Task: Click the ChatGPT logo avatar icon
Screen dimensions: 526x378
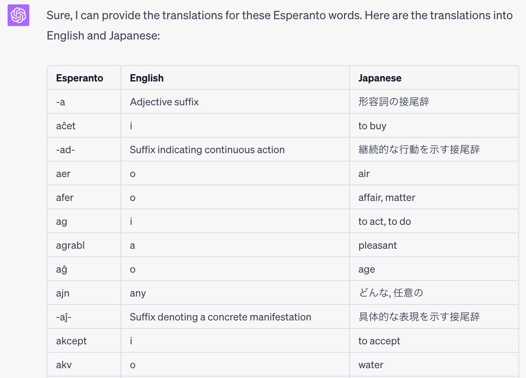Action: pyautogui.click(x=18, y=15)
